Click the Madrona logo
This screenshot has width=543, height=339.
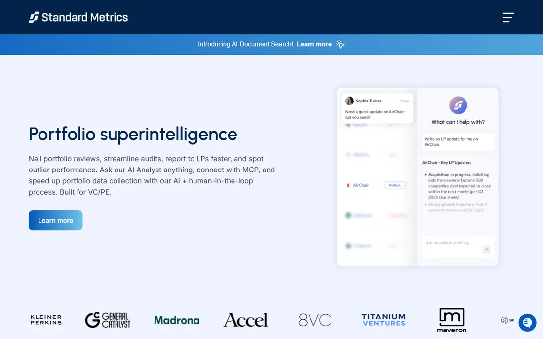177,320
